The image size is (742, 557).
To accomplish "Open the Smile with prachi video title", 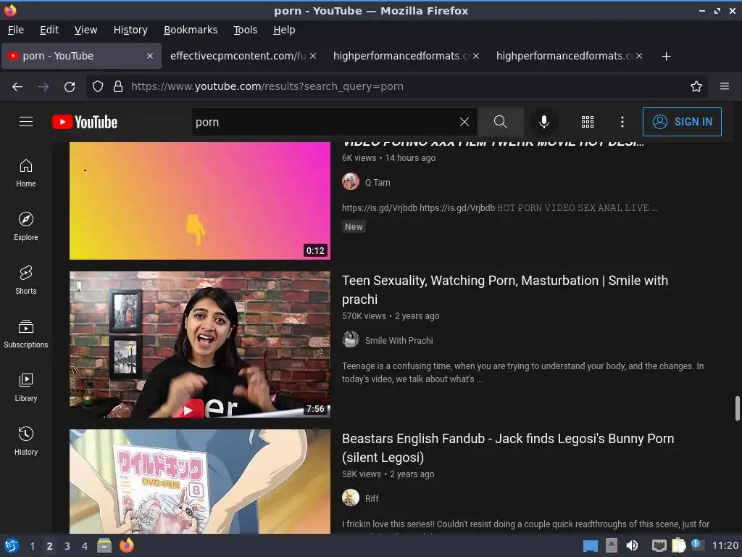I will [505, 290].
